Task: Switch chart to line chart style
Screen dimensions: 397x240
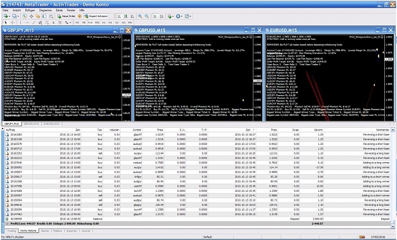Action: (x=132, y=16)
